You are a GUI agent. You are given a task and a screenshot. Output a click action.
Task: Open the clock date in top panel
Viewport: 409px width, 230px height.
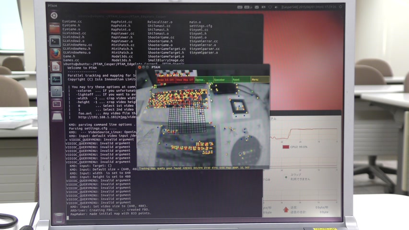309,7
